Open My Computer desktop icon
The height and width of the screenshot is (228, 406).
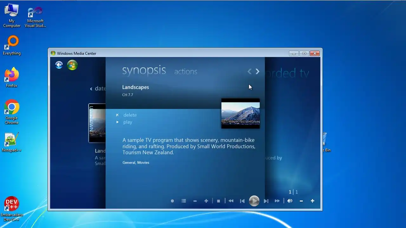tap(12, 16)
